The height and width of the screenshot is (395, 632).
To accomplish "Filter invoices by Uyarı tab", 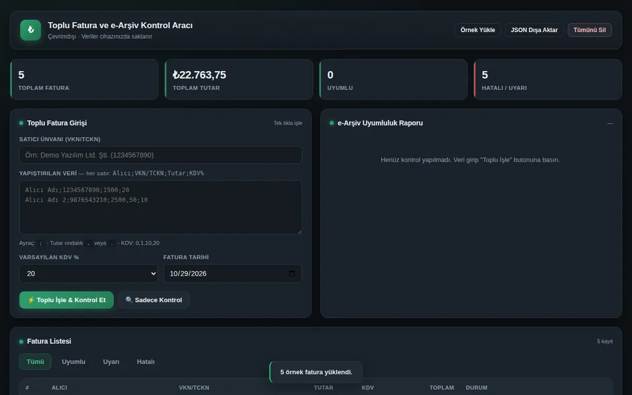I will 111,362.
